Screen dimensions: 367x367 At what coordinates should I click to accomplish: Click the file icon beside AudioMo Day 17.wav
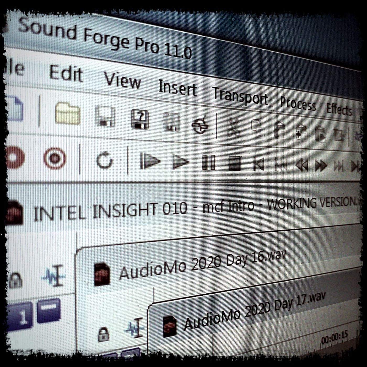click(x=170, y=326)
